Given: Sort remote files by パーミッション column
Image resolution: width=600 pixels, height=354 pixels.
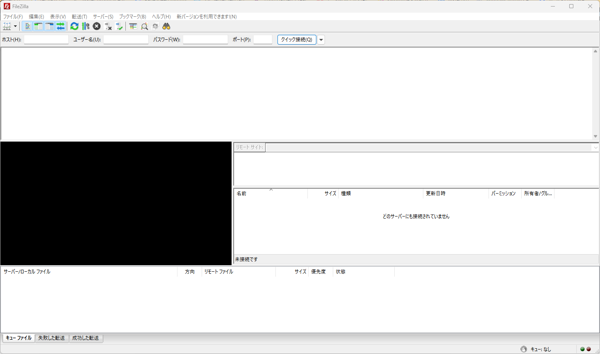Looking at the screenshot, I should pyautogui.click(x=505, y=194).
